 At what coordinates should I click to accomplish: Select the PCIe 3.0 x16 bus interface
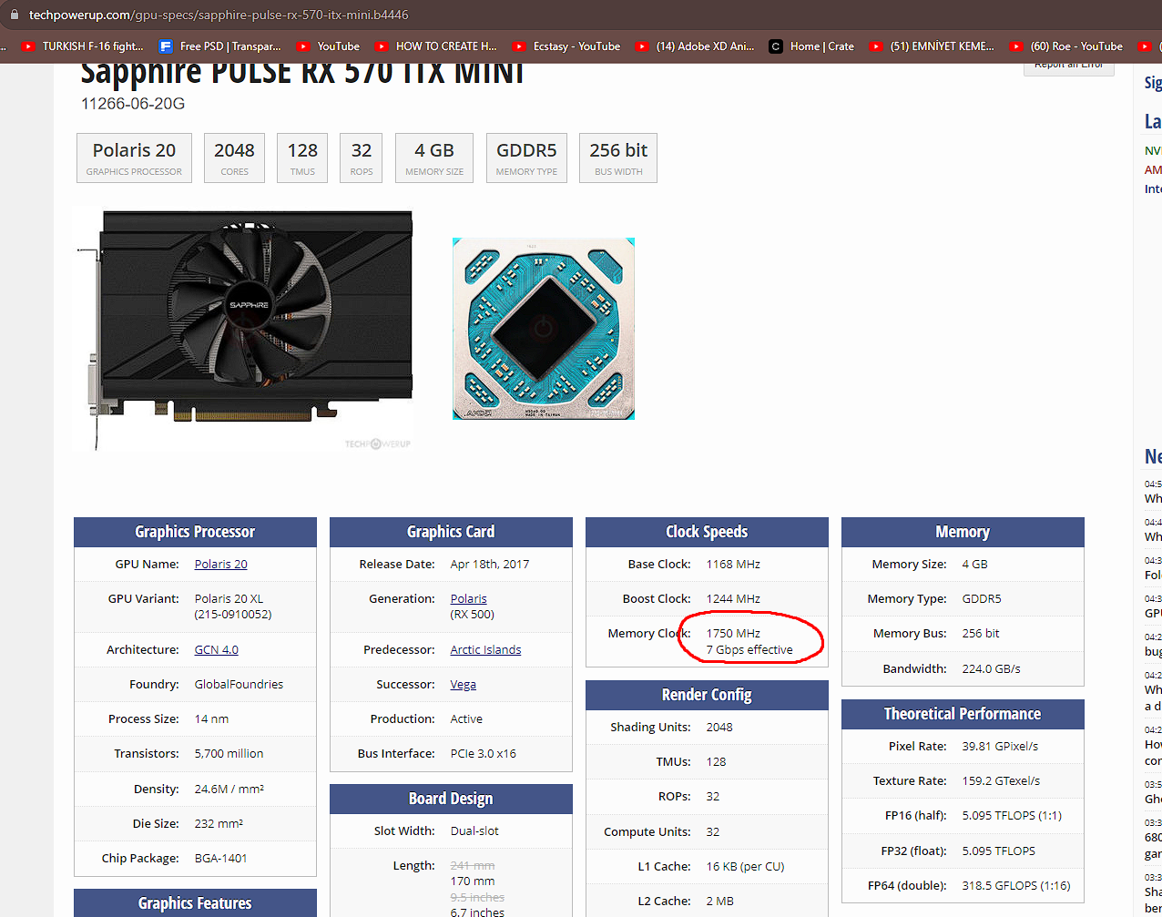click(x=483, y=753)
